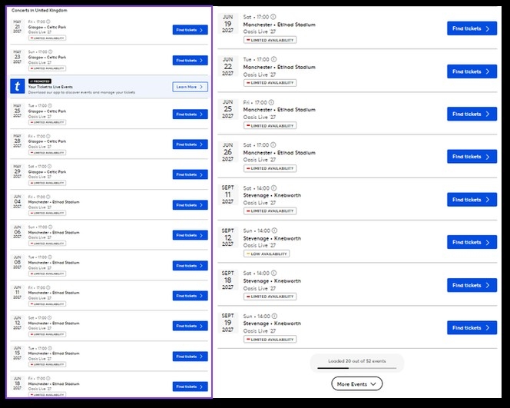This screenshot has width=510, height=408.
Task: Find tickets for May 25 Glasgow show
Action: (x=190, y=114)
